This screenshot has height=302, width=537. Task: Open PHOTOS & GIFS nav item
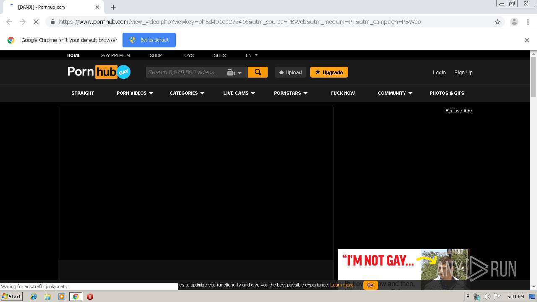(447, 93)
